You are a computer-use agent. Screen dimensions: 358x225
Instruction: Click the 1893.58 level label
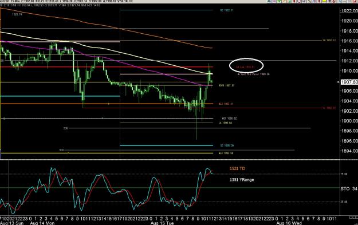click(226, 153)
